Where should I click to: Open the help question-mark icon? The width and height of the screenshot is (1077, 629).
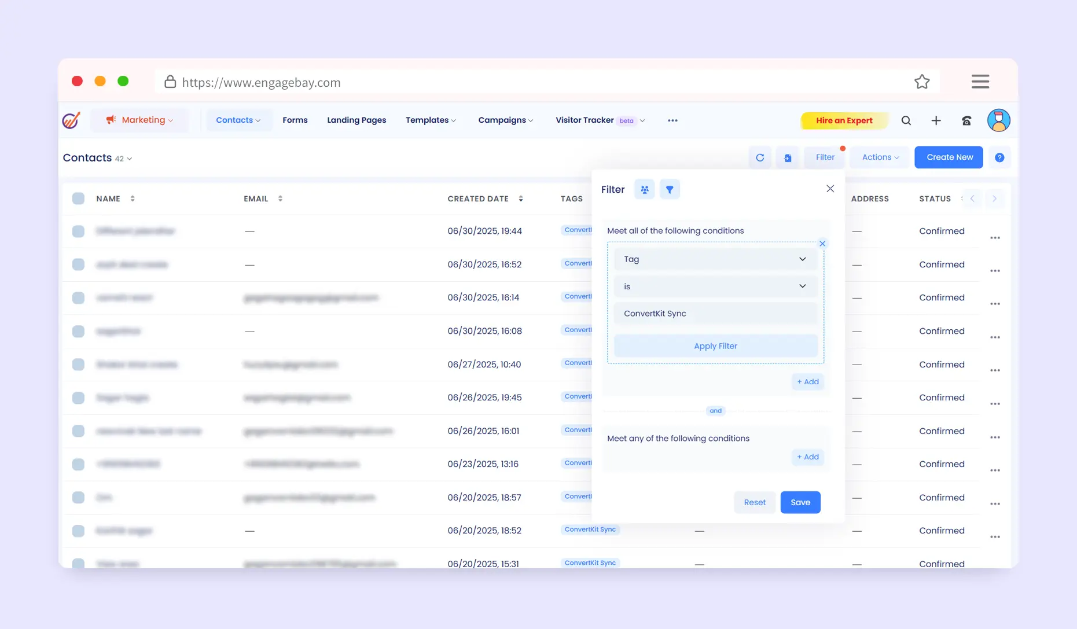point(999,157)
